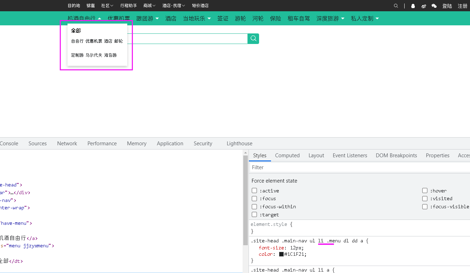
Task: Open the 行程助手 link
Action: coord(129,6)
